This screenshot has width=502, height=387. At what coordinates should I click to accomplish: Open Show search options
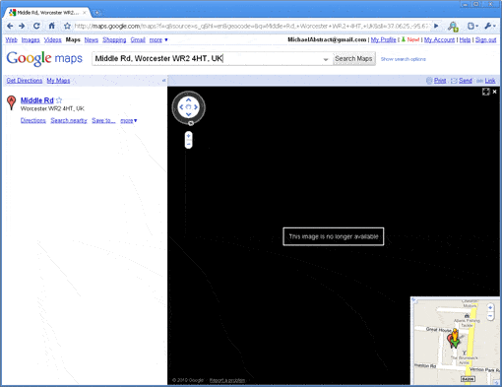point(404,59)
